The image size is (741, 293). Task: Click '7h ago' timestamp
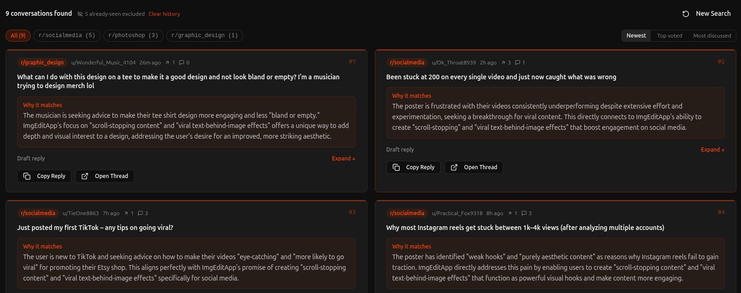(x=111, y=213)
